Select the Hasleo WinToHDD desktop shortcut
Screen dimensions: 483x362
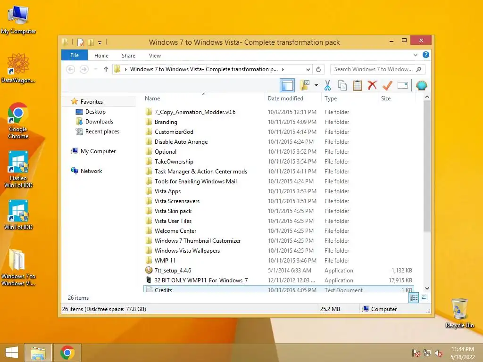coord(18,169)
